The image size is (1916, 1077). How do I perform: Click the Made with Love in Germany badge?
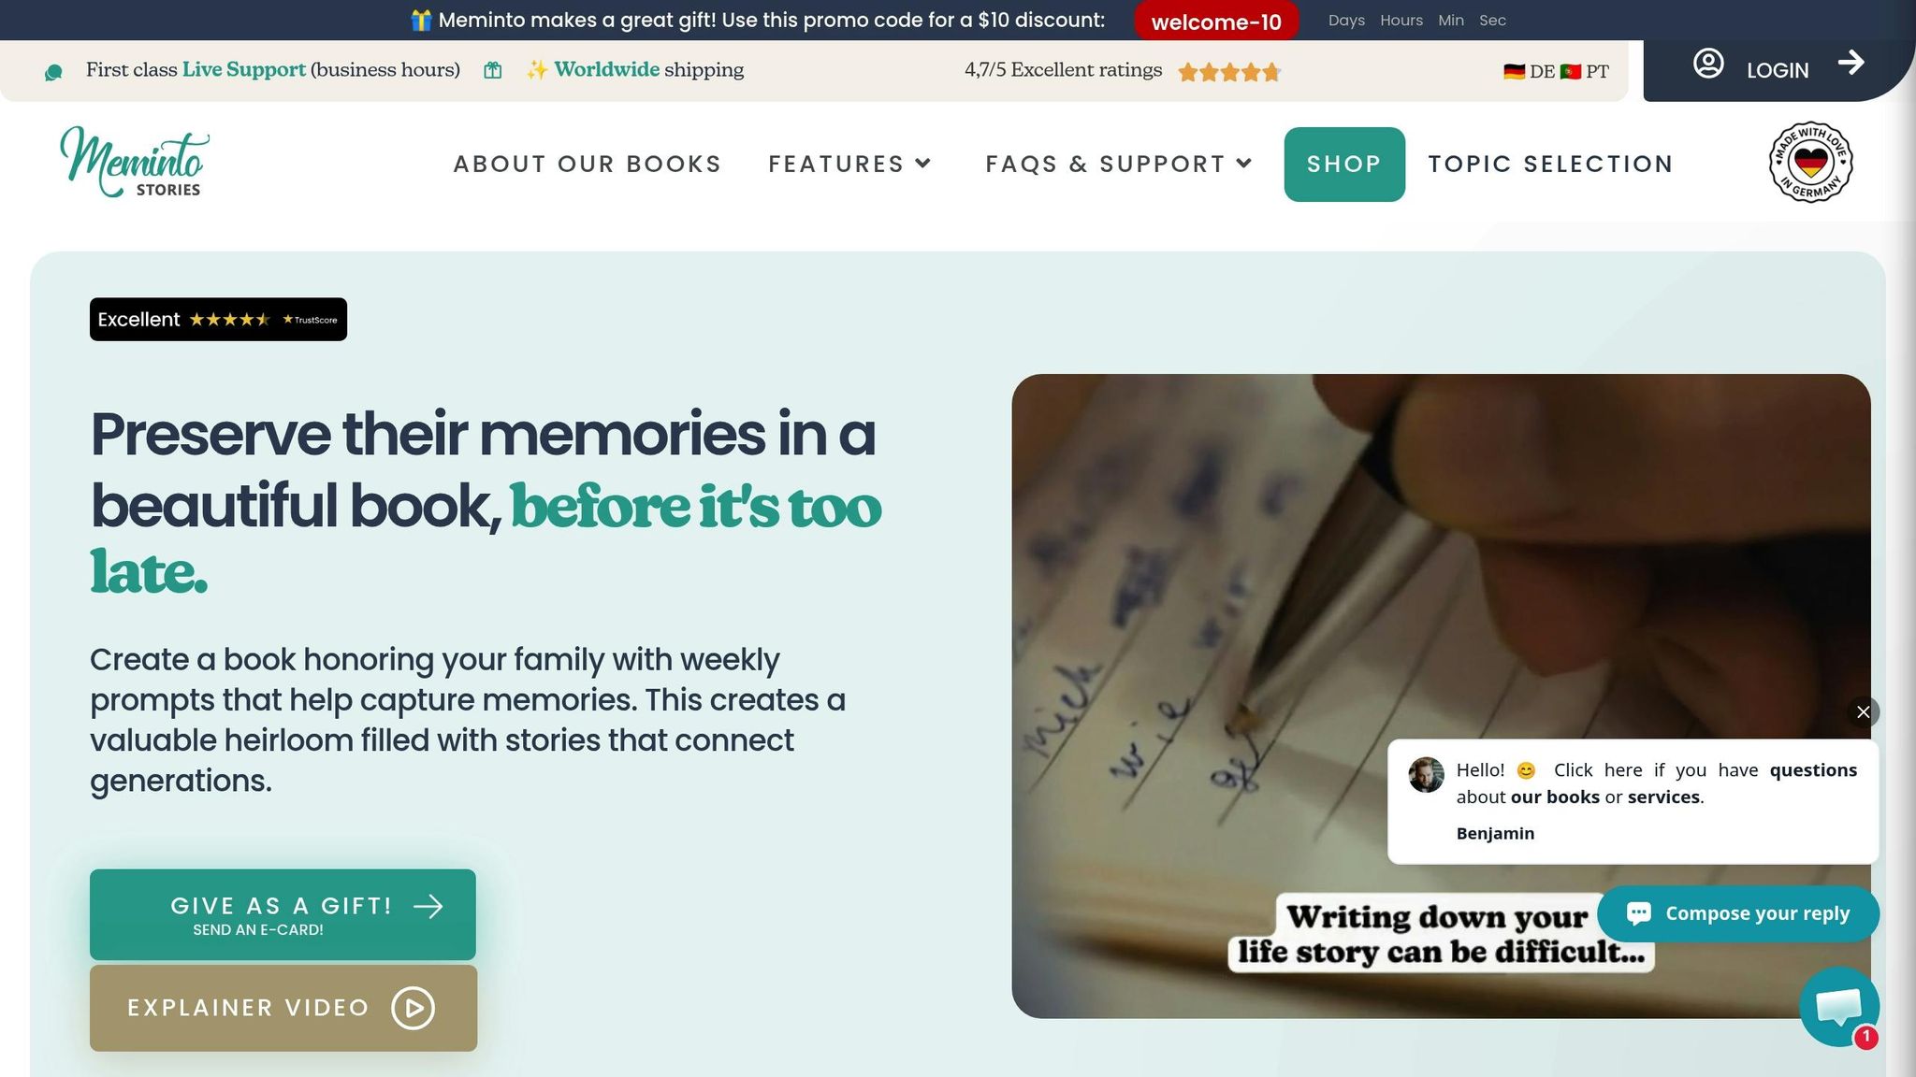(x=1810, y=162)
